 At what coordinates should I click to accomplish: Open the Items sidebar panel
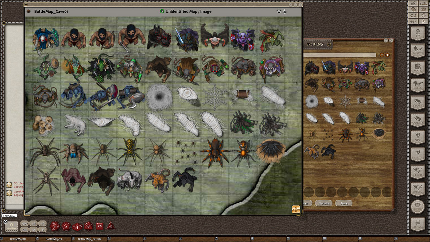(x=418, y=172)
